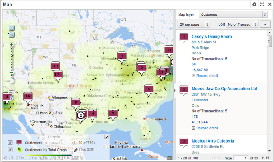Click the results list scrollbar thumb

point(269,41)
